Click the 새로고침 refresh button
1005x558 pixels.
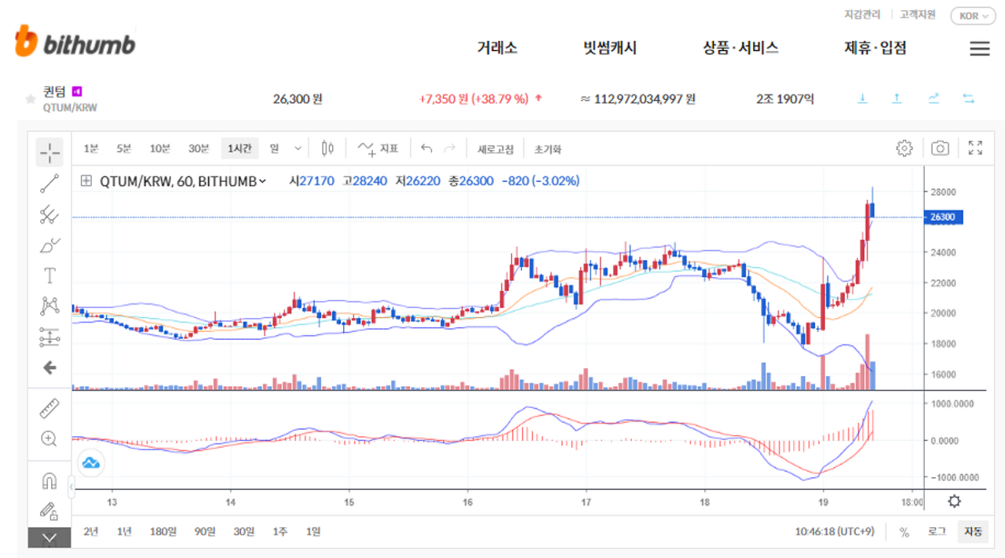coord(495,149)
